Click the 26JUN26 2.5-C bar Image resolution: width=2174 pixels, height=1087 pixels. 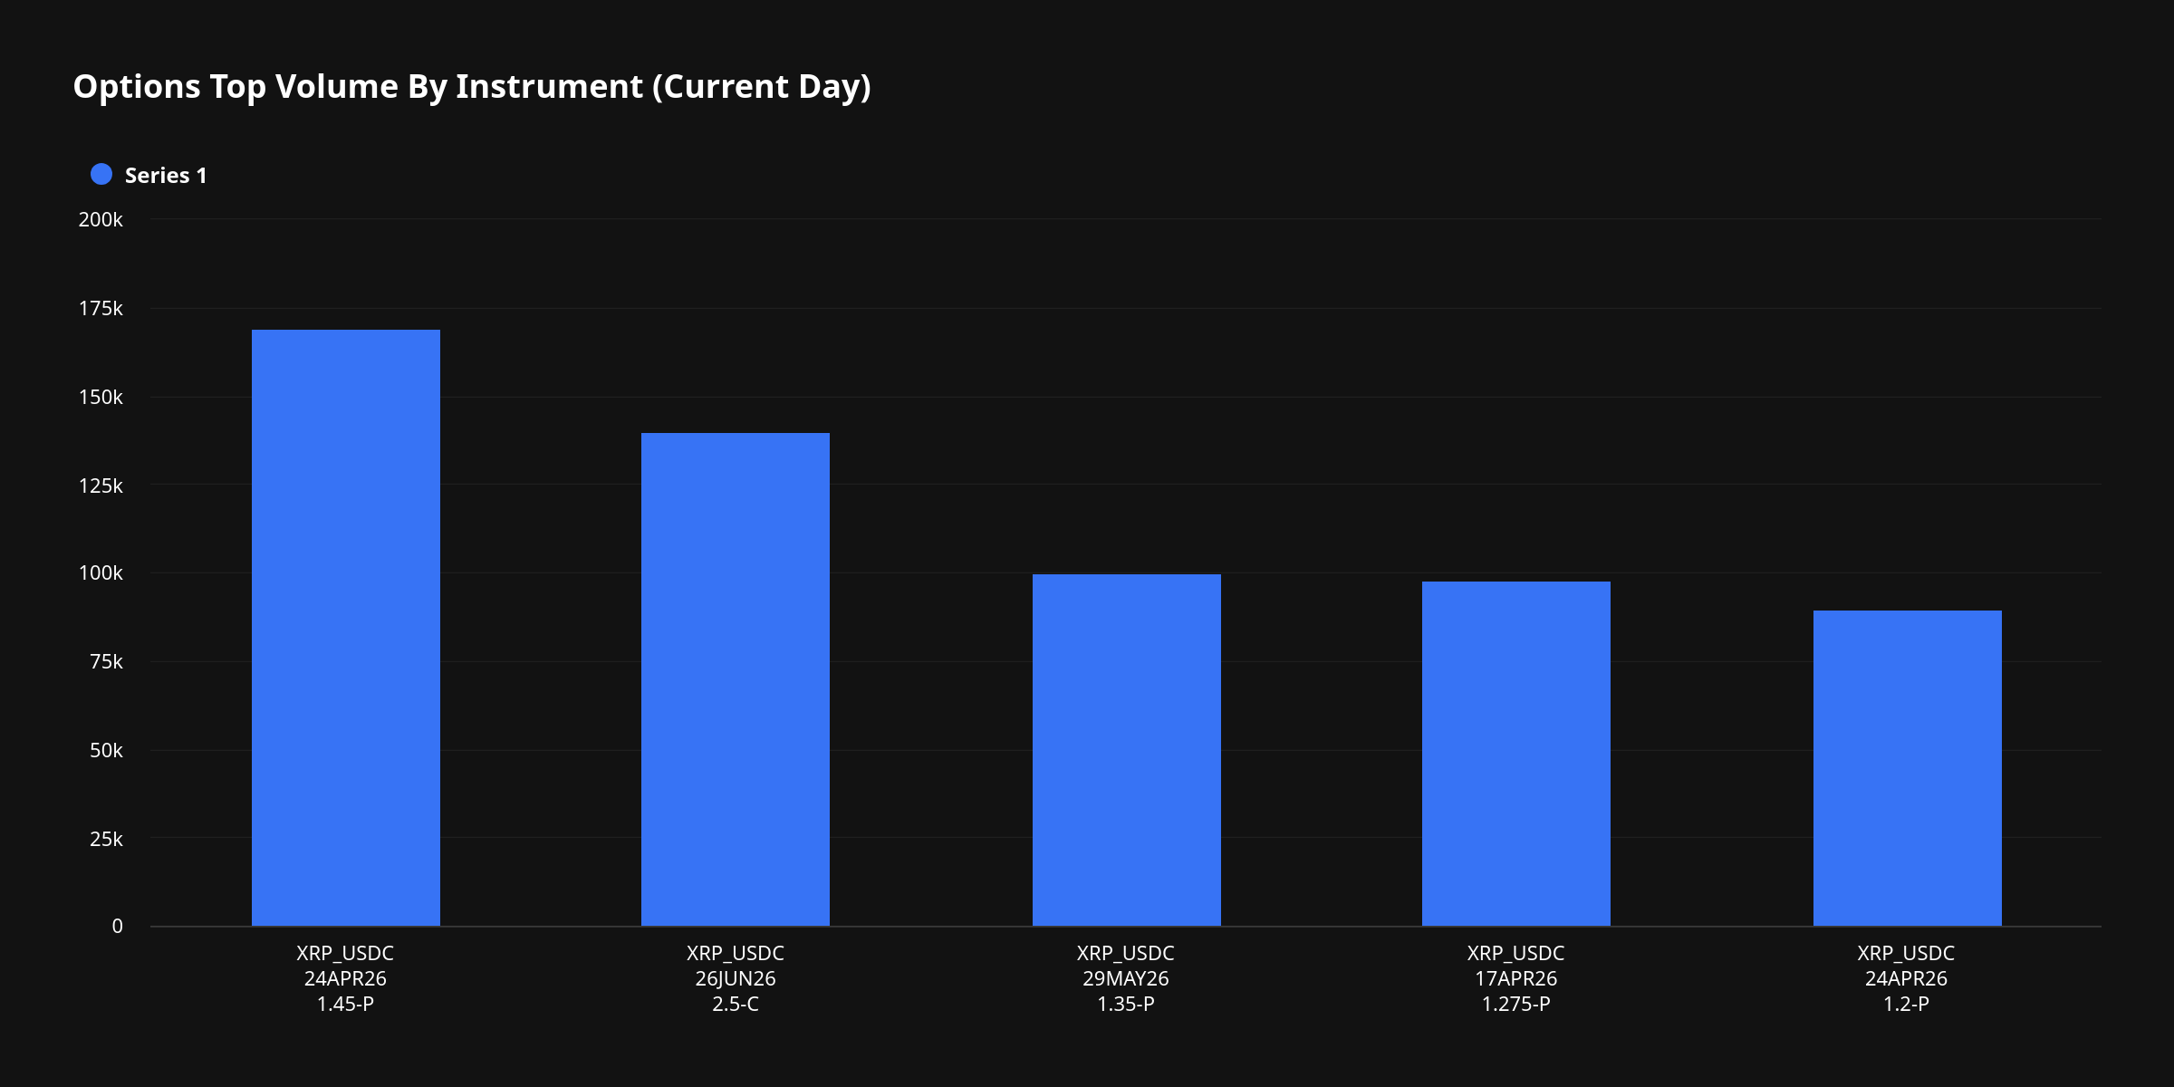pos(735,679)
